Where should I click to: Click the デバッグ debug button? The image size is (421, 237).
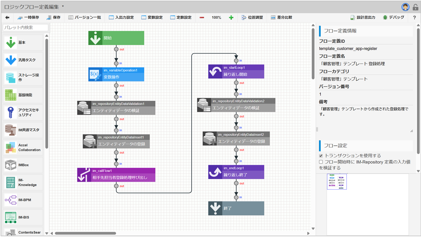393,18
